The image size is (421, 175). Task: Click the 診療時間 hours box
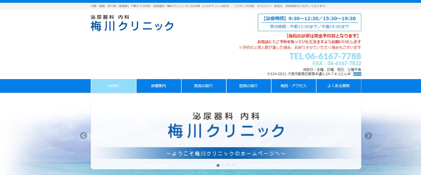309,22
